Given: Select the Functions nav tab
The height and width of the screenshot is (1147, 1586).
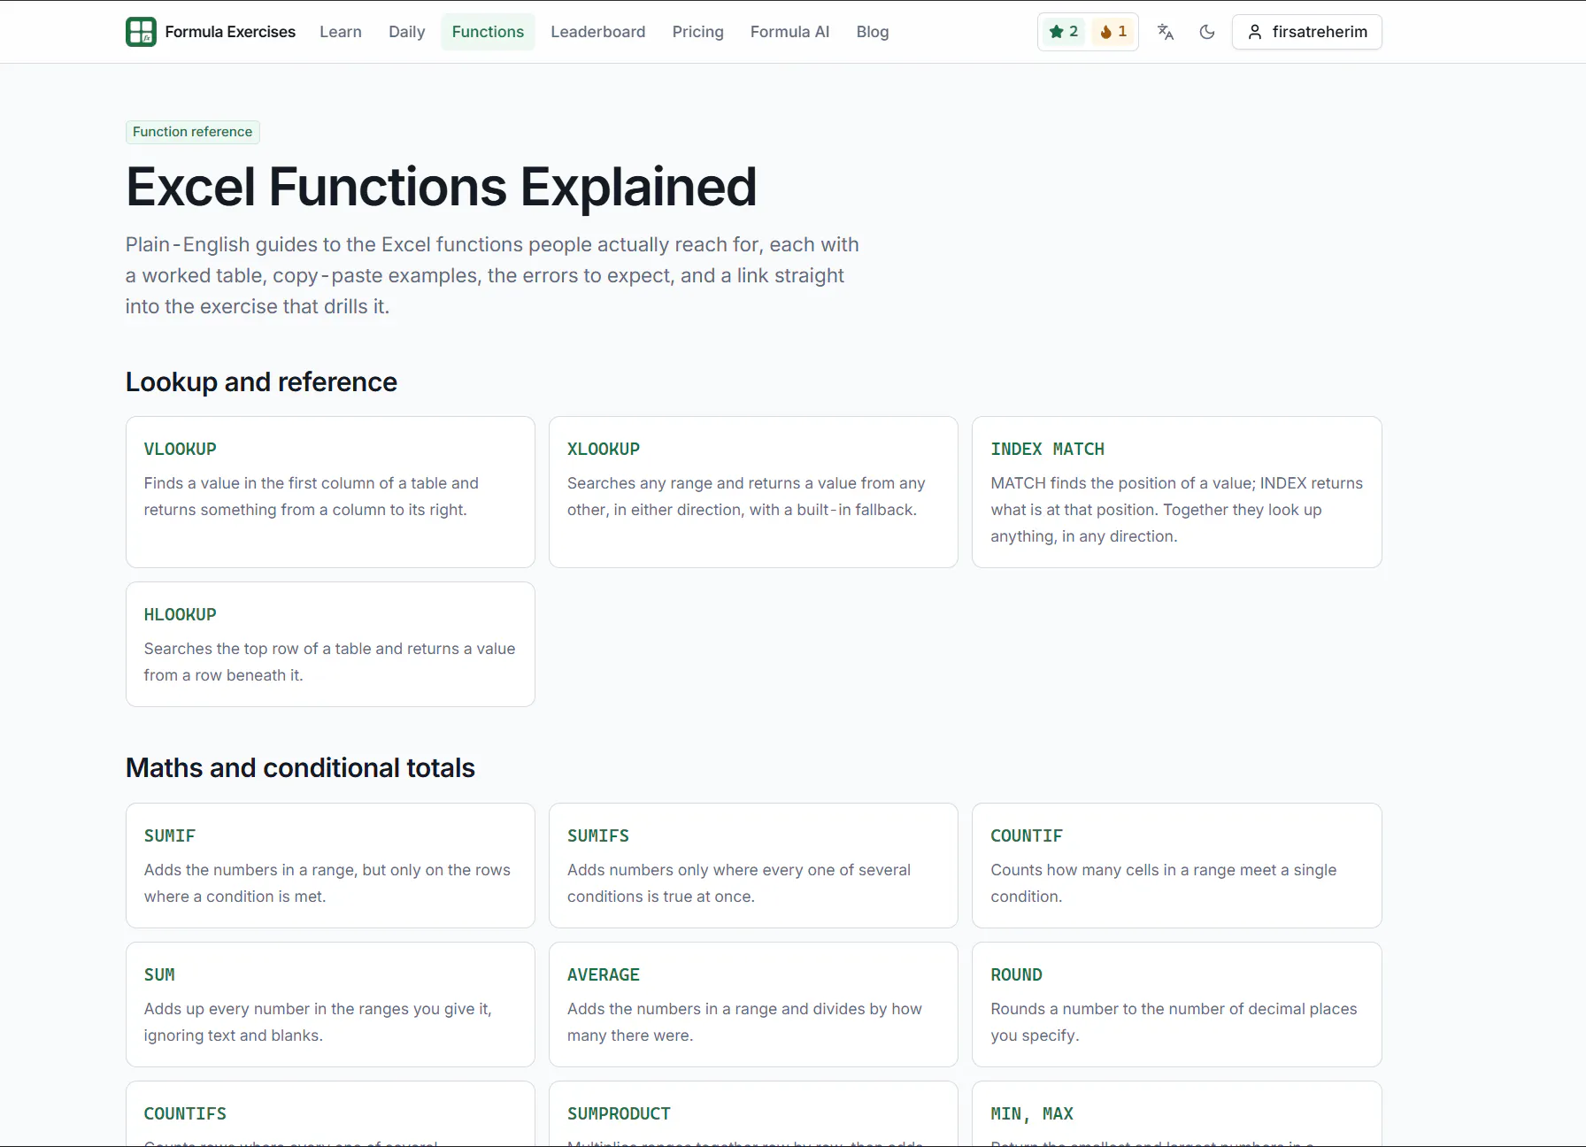Looking at the screenshot, I should (488, 32).
